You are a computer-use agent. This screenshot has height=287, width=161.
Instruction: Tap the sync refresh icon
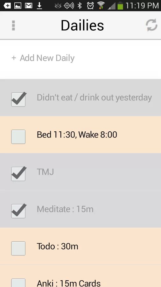151,25
